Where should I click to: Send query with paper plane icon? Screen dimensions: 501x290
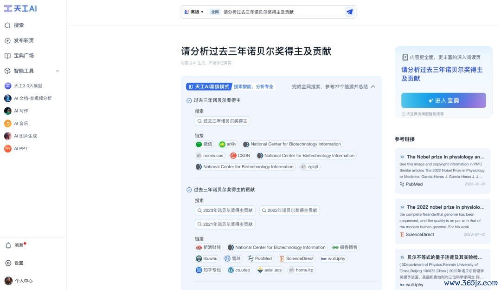coord(350,12)
